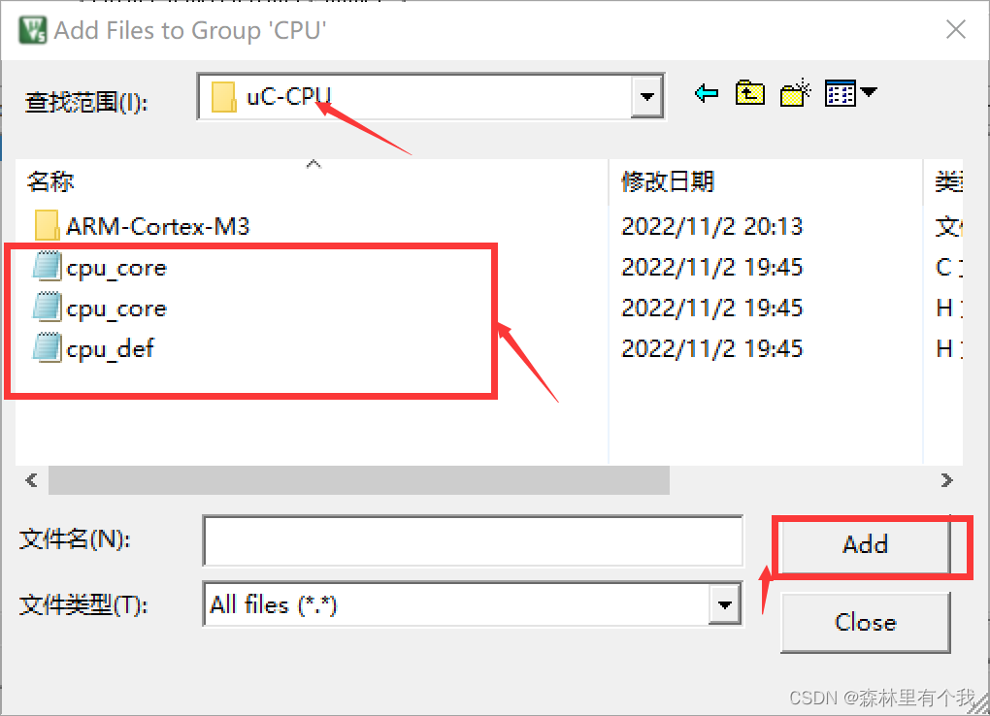This screenshot has height=716, width=990.
Task: Click the horizontal scrollbar right arrow
Action: click(946, 480)
